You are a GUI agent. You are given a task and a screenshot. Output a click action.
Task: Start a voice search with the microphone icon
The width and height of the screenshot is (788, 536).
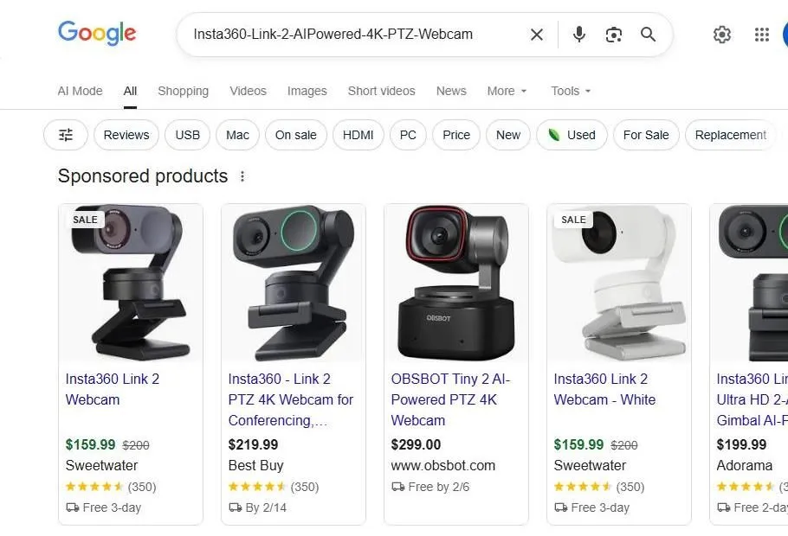tap(578, 35)
